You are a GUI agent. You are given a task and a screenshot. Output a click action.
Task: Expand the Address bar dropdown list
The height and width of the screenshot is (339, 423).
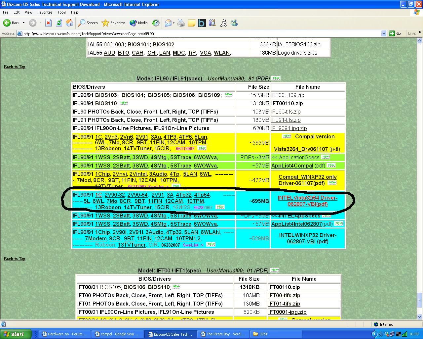(x=384, y=33)
